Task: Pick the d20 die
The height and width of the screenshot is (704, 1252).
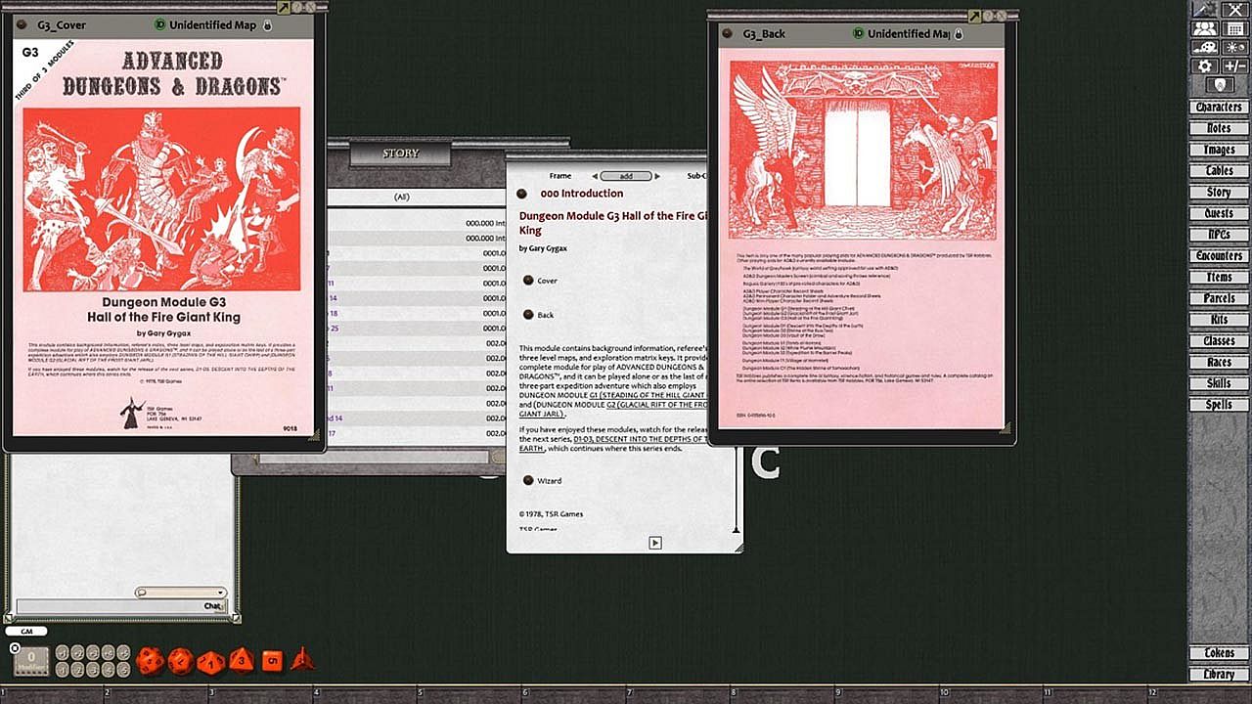Action: (151, 661)
